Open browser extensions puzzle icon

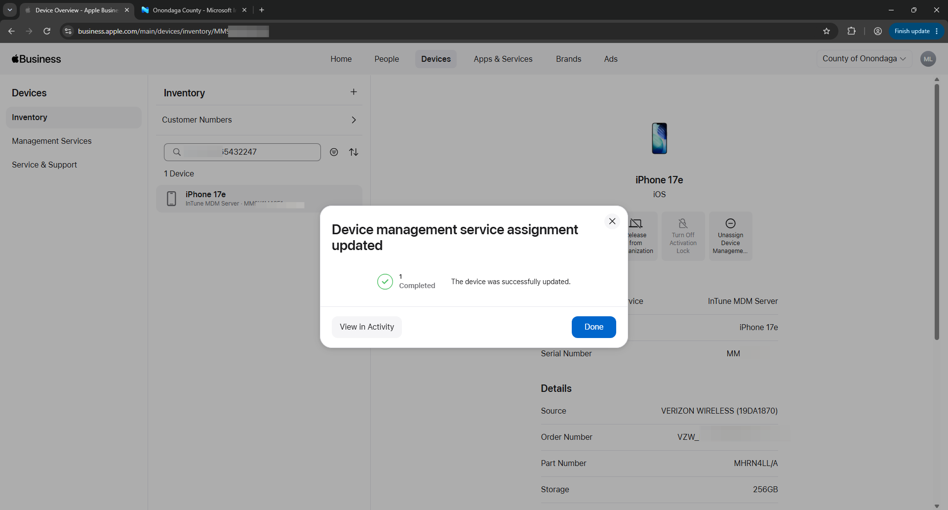pyautogui.click(x=851, y=31)
